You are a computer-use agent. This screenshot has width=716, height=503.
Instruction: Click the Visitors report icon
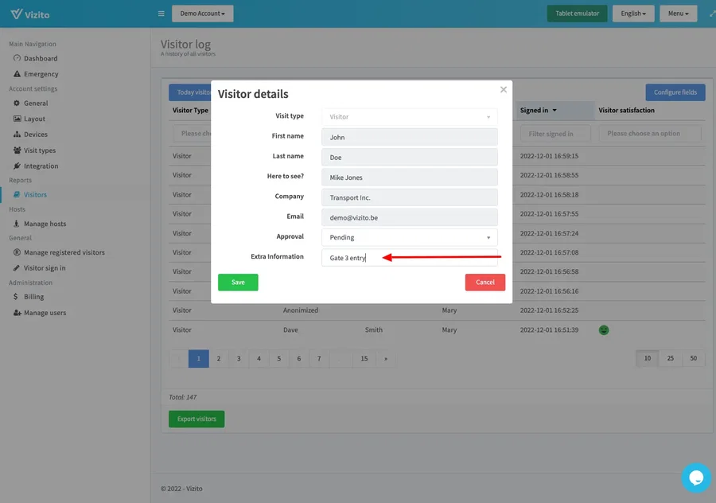coord(17,194)
